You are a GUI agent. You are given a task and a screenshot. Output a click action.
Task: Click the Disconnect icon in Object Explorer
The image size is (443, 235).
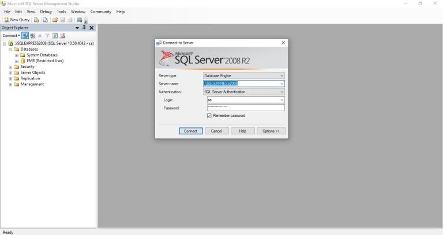pos(33,36)
